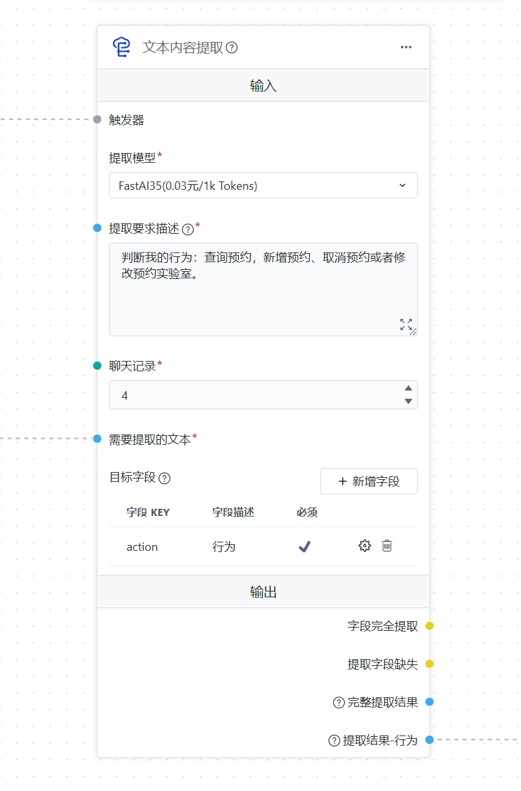Click the help icon next to 目标字段

pyautogui.click(x=165, y=478)
